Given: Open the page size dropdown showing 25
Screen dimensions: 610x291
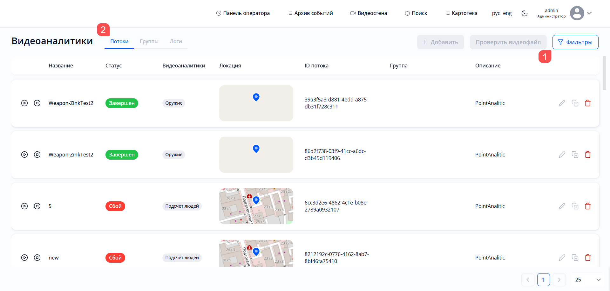Looking at the screenshot, I should [588, 280].
